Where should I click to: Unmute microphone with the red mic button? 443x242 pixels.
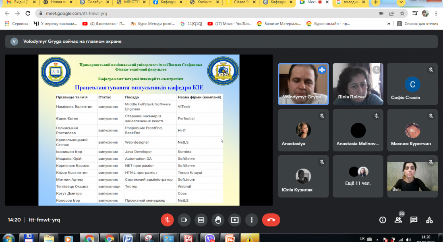pos(167,220)
